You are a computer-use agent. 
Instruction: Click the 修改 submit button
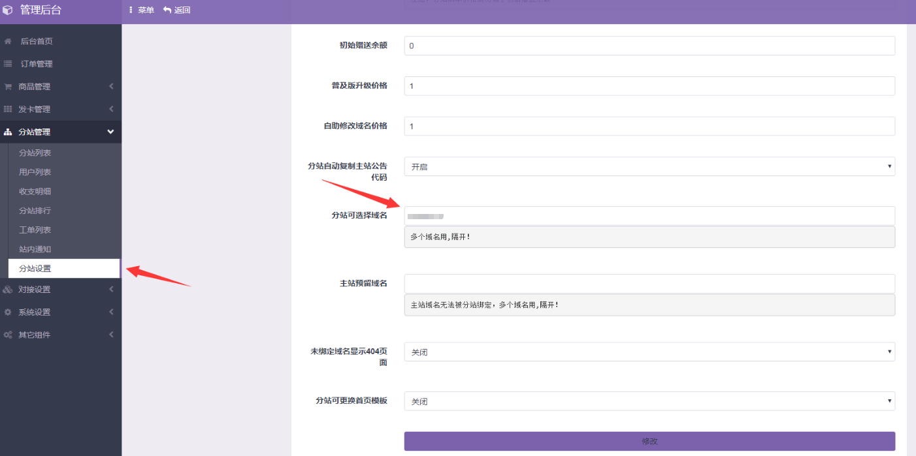click(x=649, y=441)
